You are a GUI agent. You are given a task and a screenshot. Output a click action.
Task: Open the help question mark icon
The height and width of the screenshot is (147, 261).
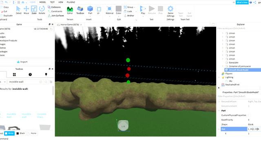click(x=251, y=2)
